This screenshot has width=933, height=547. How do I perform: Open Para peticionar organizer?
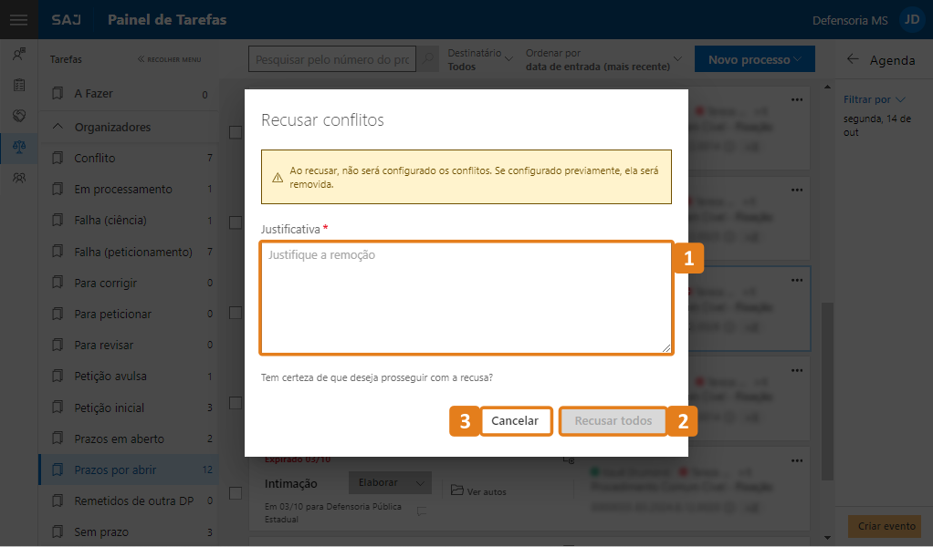(129, 315)
